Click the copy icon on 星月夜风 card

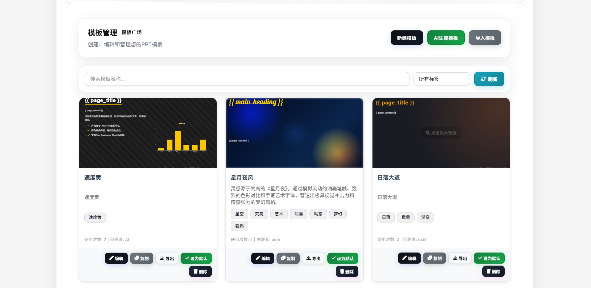(283, 258)
